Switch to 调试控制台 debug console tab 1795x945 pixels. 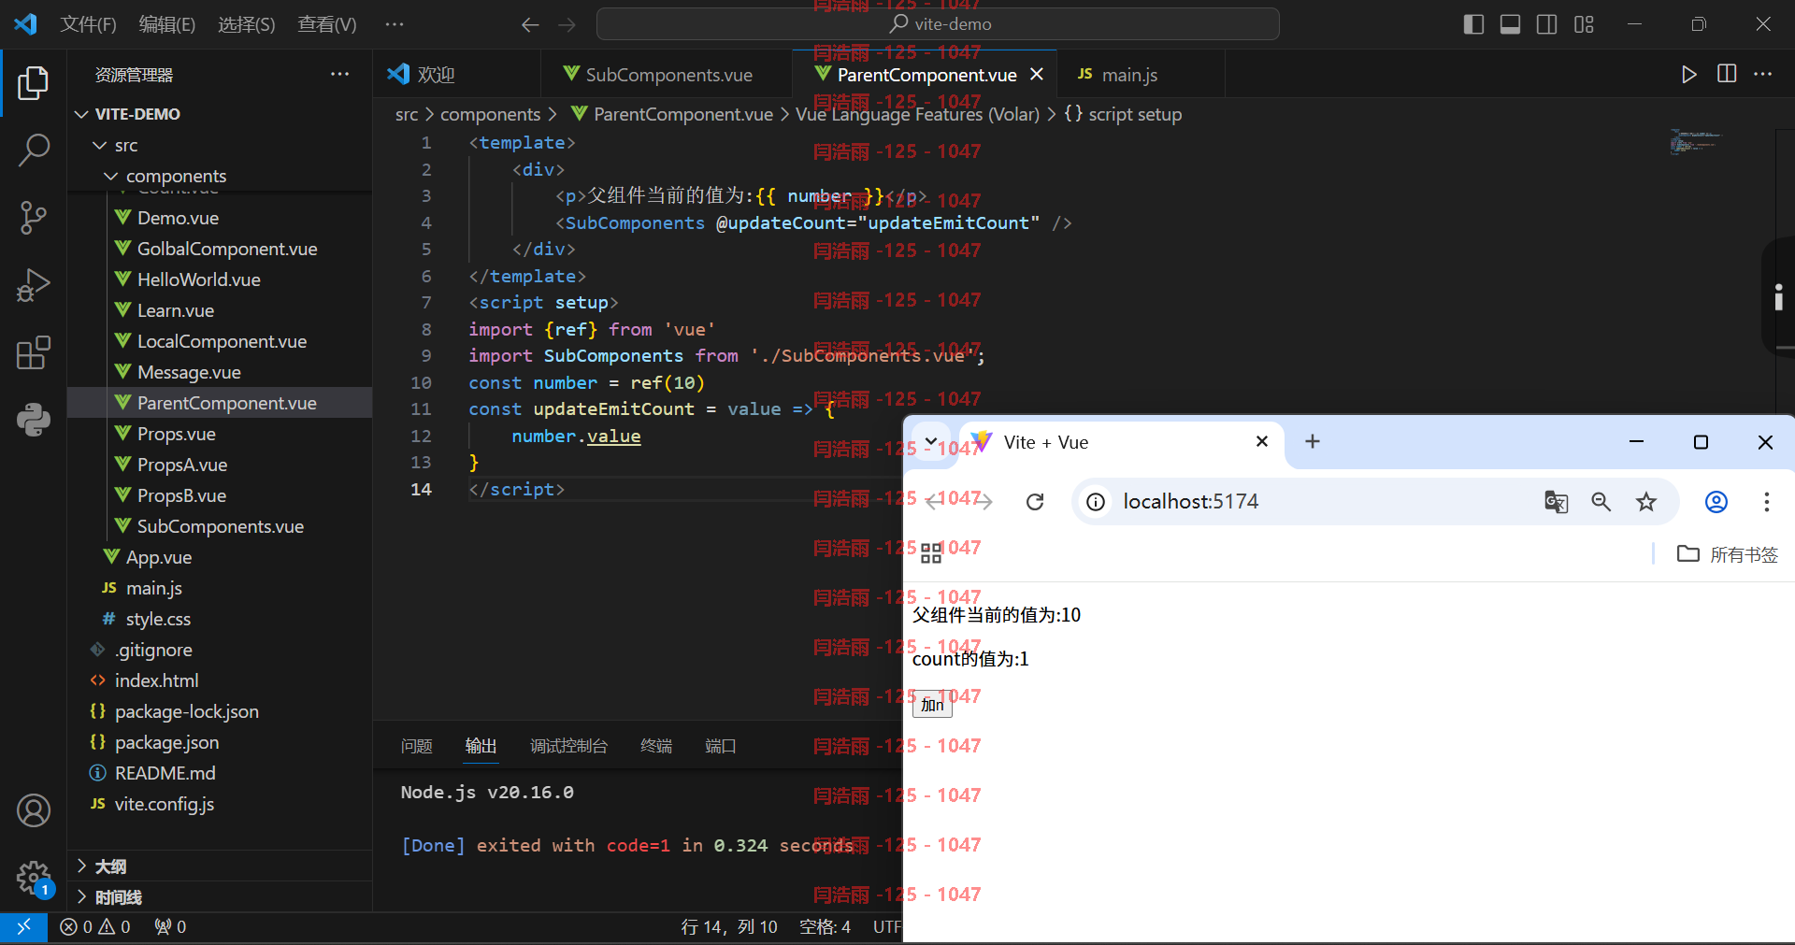coord(568,746)
